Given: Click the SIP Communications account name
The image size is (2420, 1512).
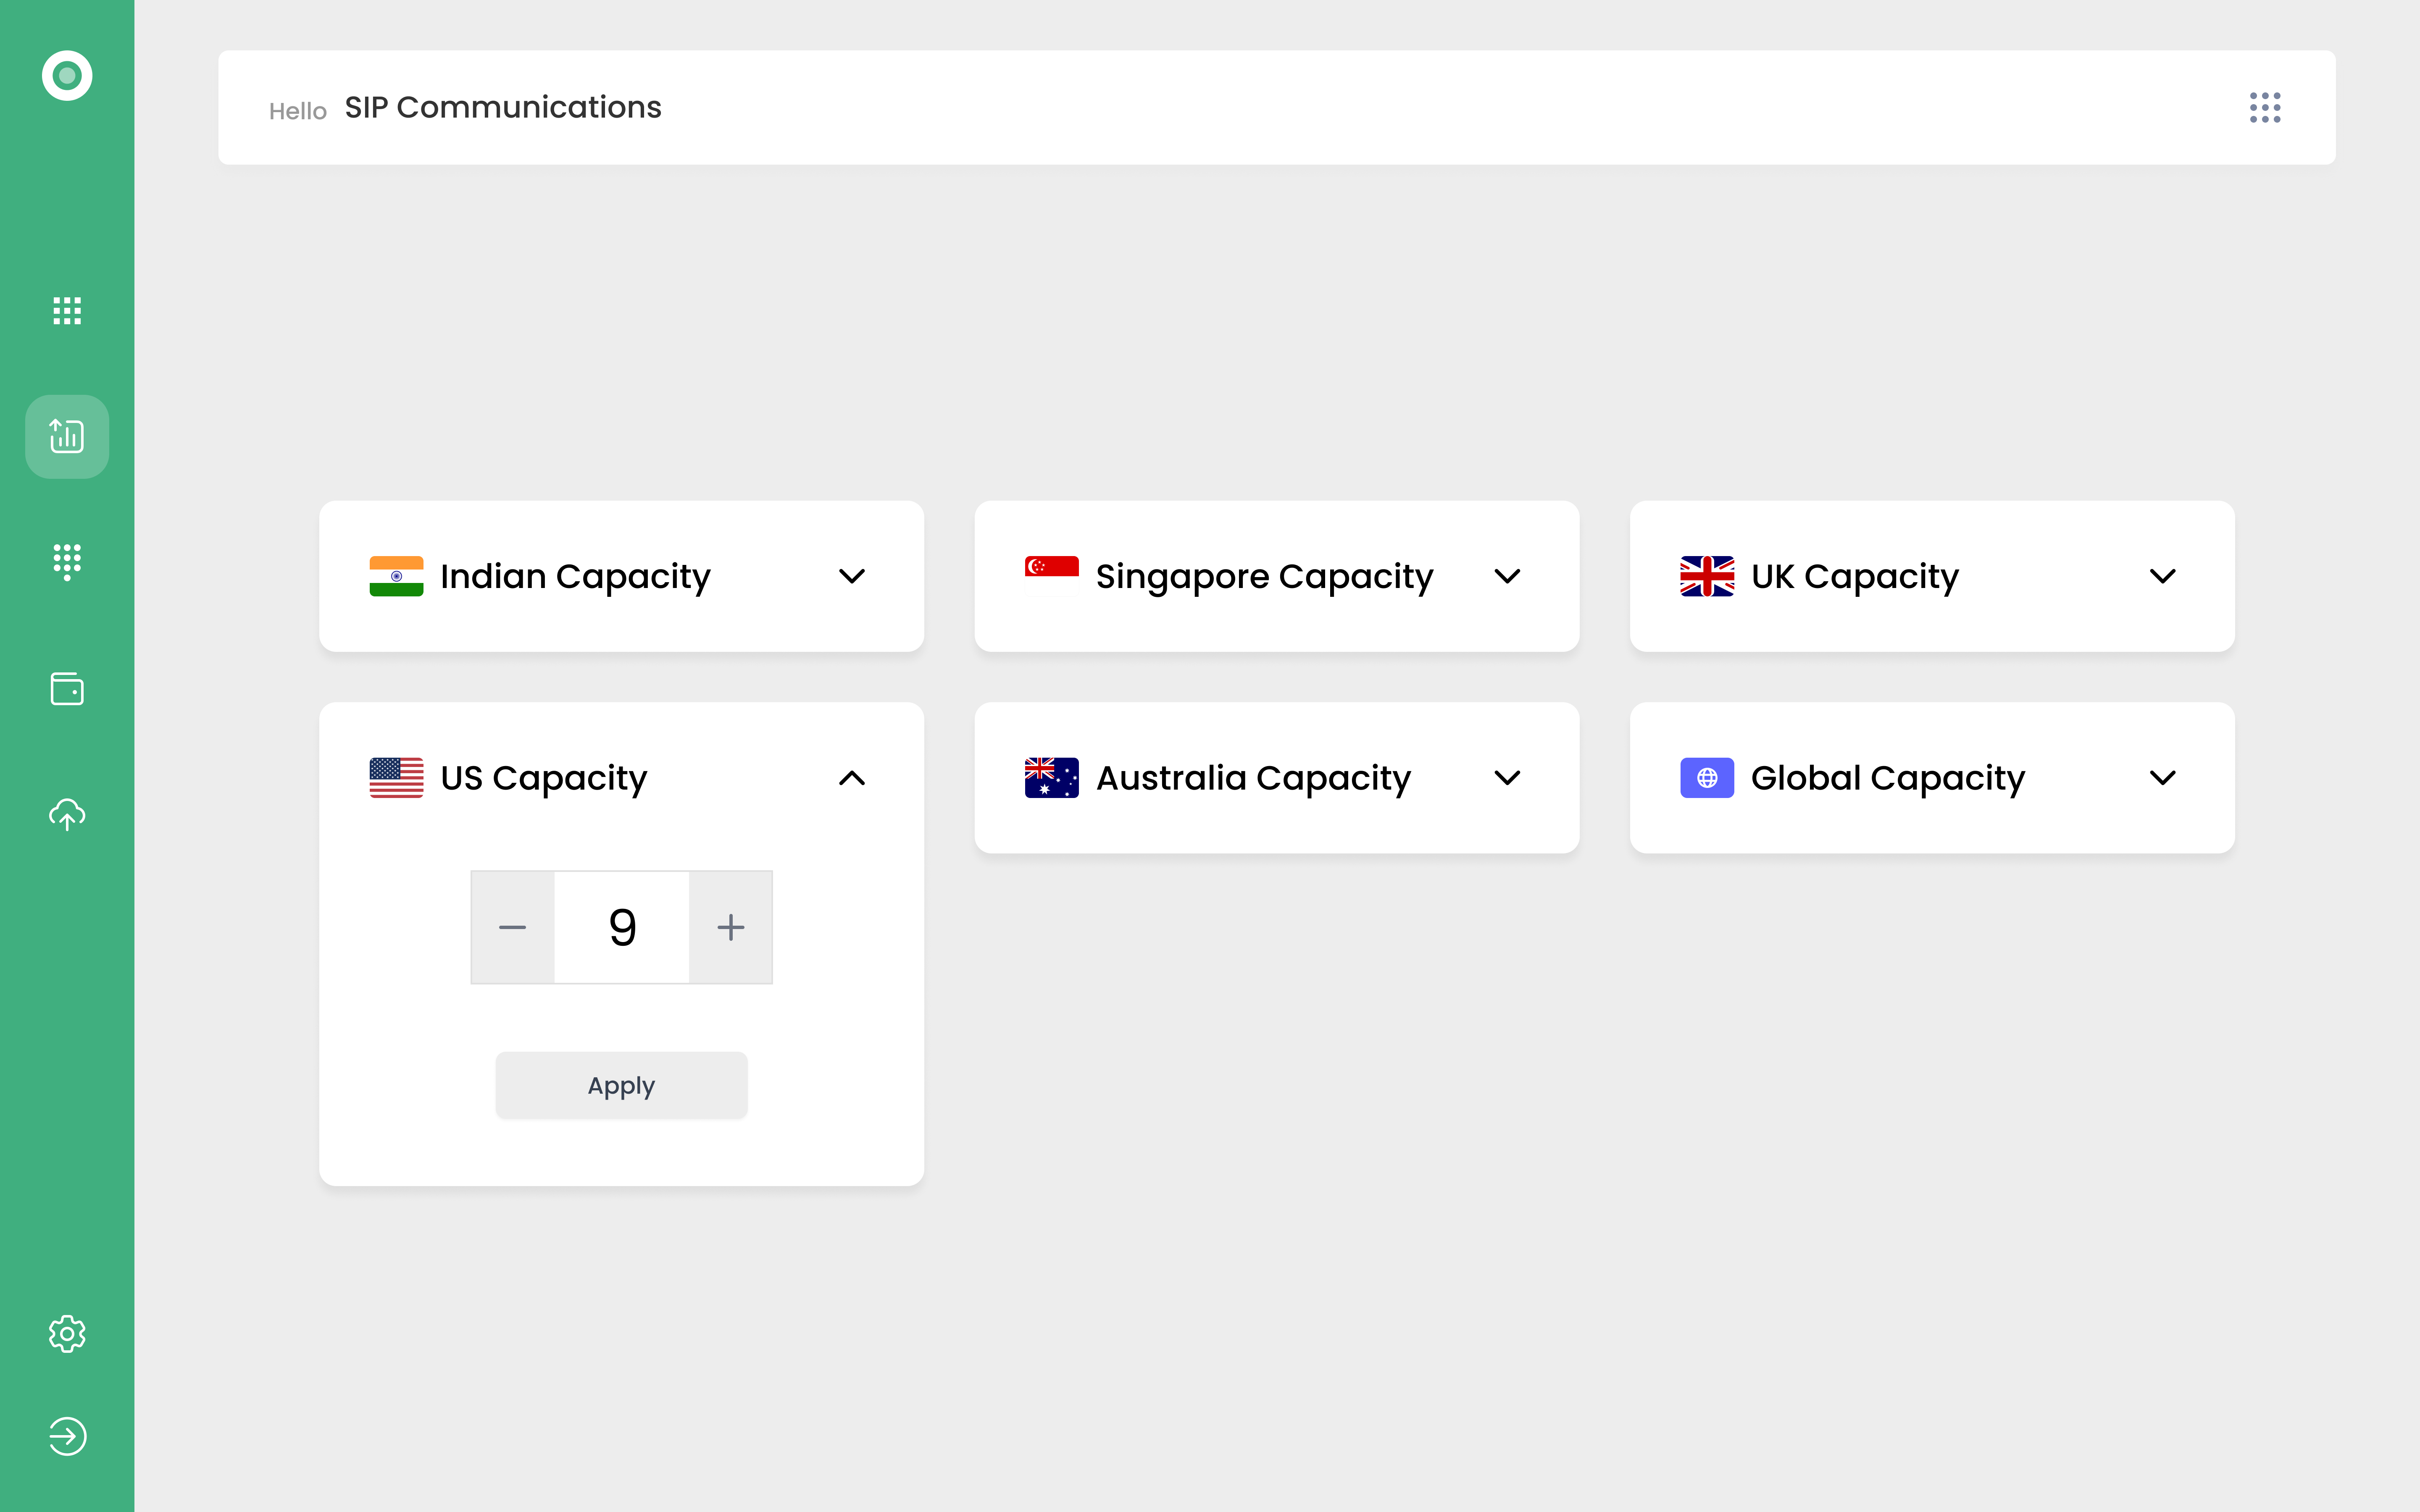Looking at the screenshot, I should [503, 107].
